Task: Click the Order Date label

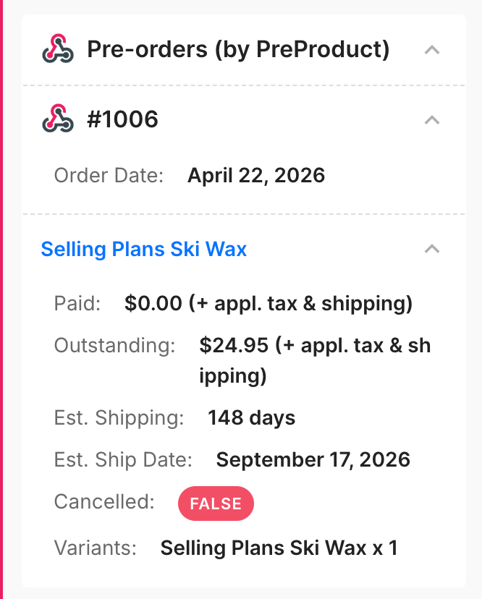Action: (x=109, y=175)
